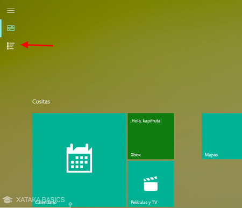Open the Xbox tile label

click(x=136, y=155)
